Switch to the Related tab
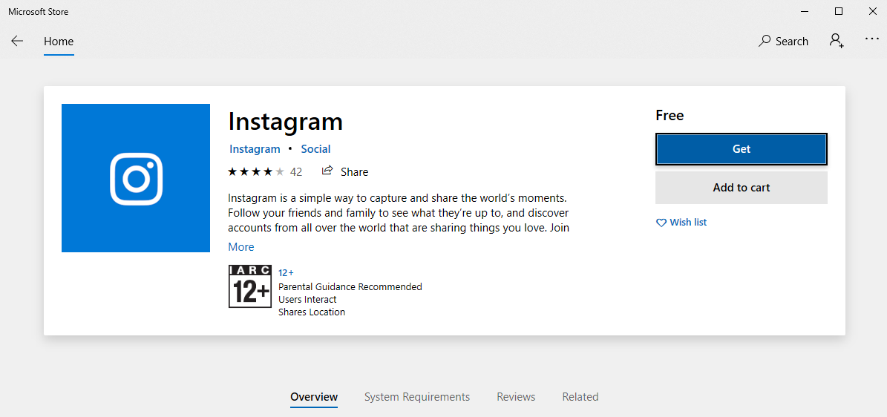 (580, 397)
